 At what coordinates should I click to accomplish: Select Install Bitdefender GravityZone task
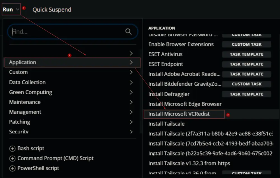[x=185, y=84]
